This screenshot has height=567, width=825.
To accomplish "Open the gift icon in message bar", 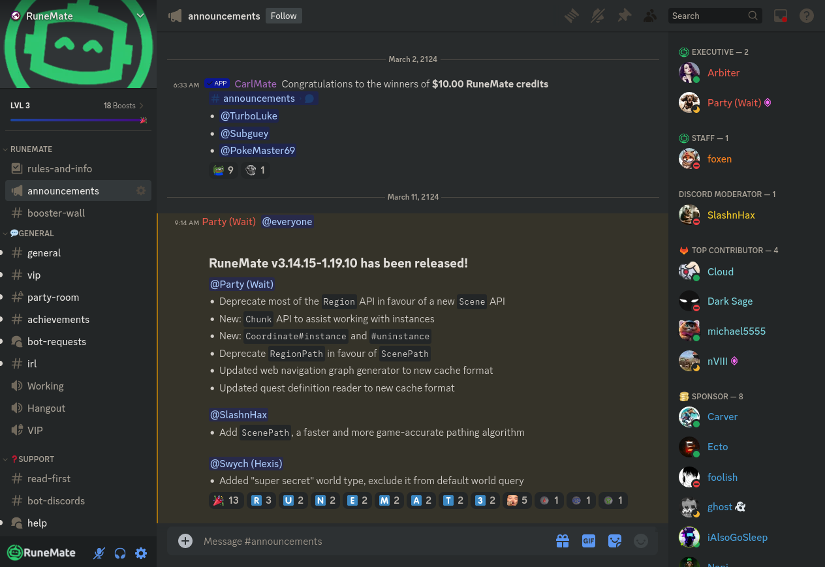I will pyautogui.click(x=563, y=541).
